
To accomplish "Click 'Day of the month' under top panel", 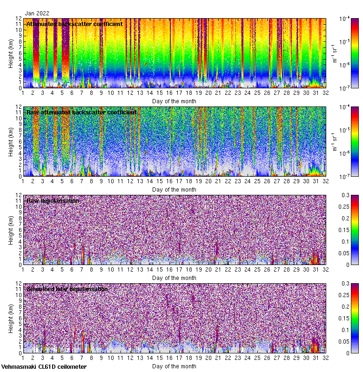I will point(174,101).
